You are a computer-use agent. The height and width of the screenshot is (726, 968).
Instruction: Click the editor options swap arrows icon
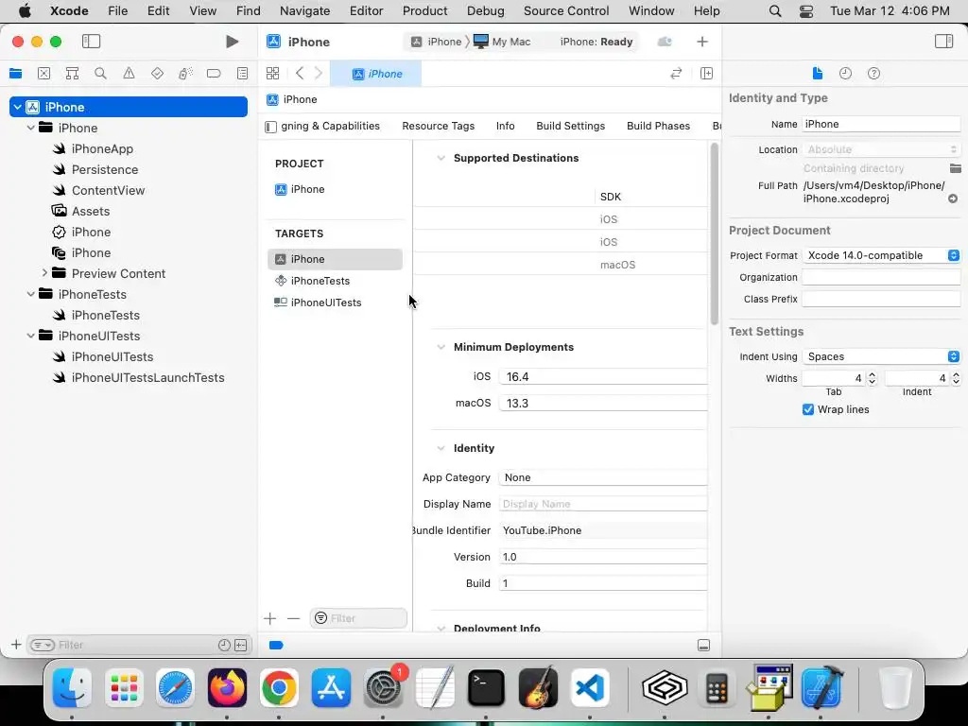676,74
